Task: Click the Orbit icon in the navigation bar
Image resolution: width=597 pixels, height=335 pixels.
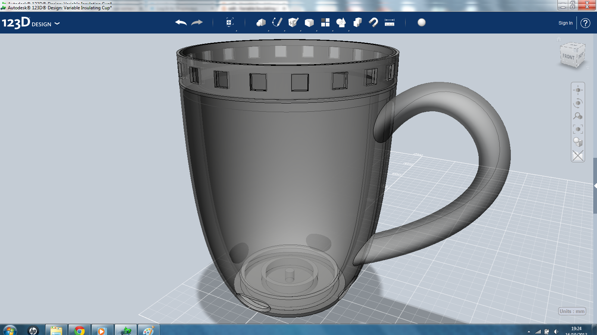Action: [578, 102]
